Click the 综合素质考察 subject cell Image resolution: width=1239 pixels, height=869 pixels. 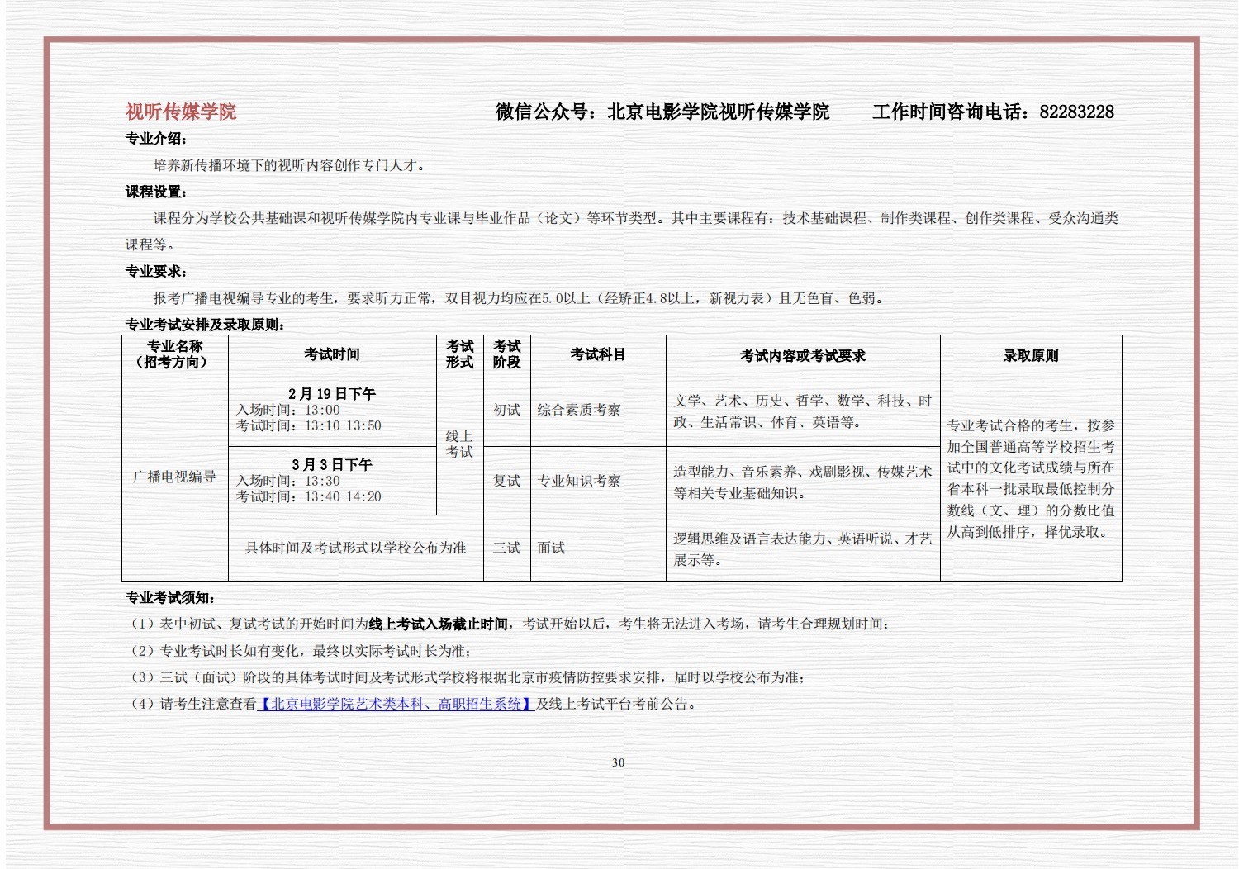(x=579, y=411)
